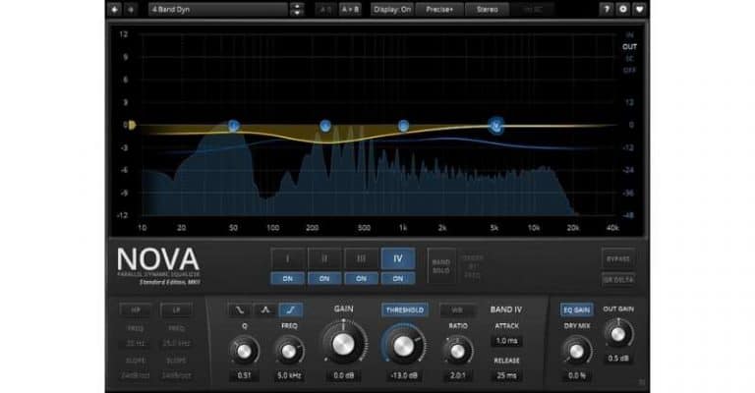Click the RATIO knob
The height and width of the screenshot is (393, 755).
[x=457, y=351]
